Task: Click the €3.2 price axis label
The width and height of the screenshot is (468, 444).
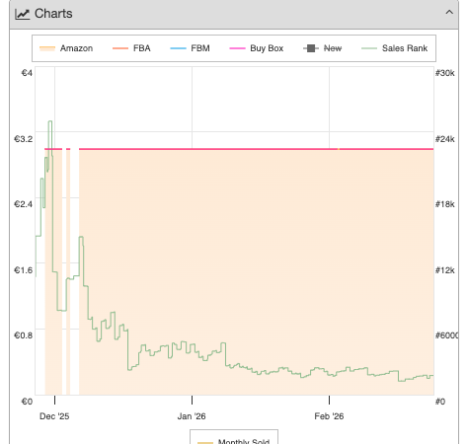Action: [24, 139]
